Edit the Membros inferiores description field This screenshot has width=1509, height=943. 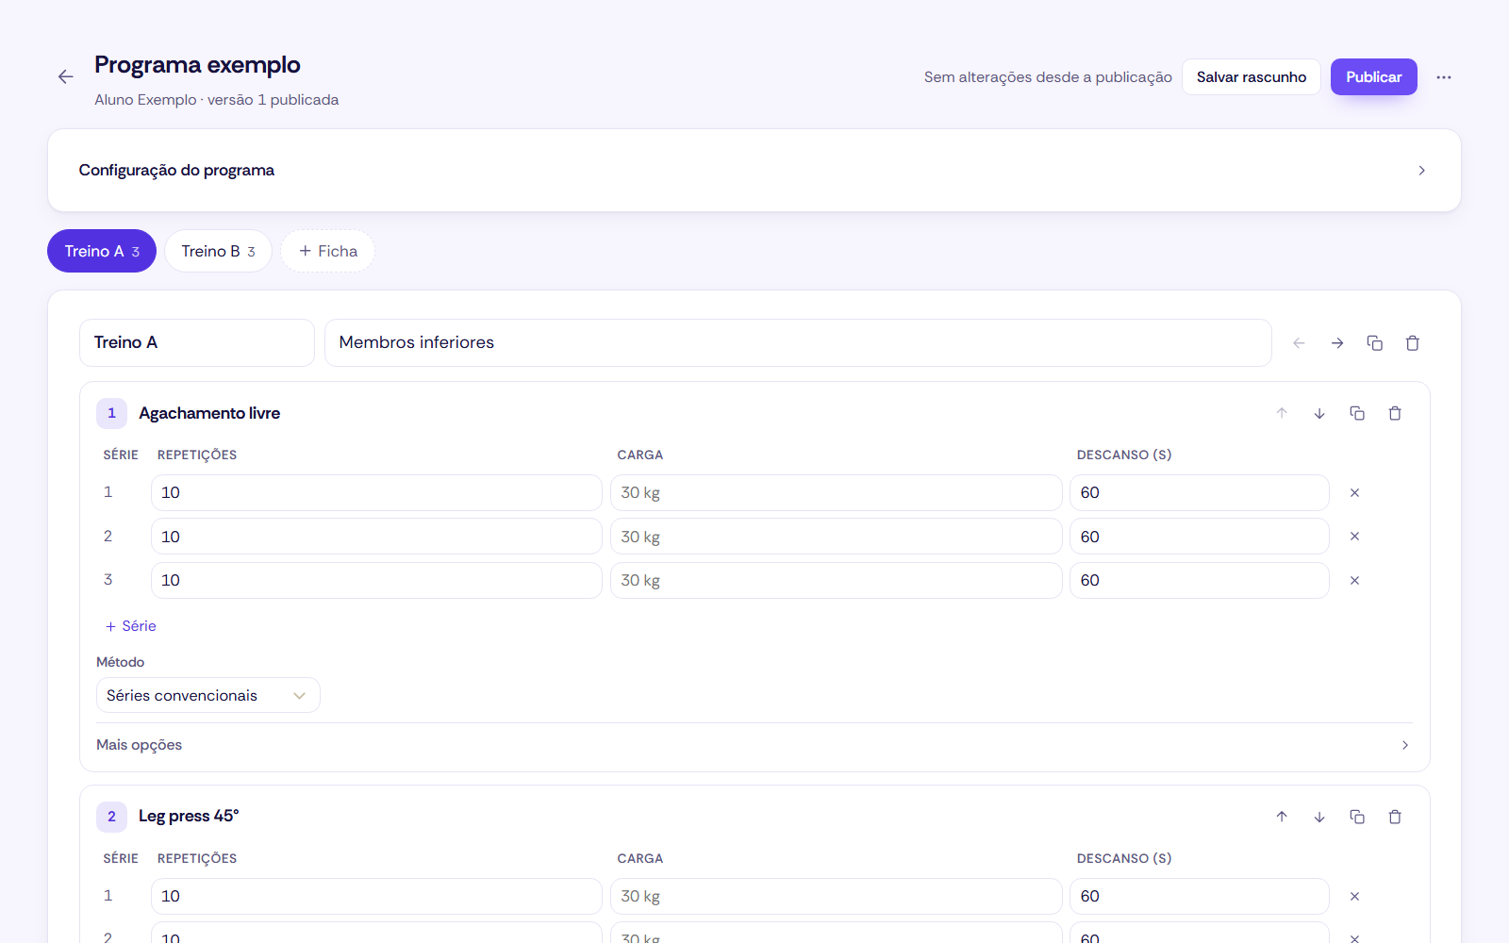click(x=798, y=342)
